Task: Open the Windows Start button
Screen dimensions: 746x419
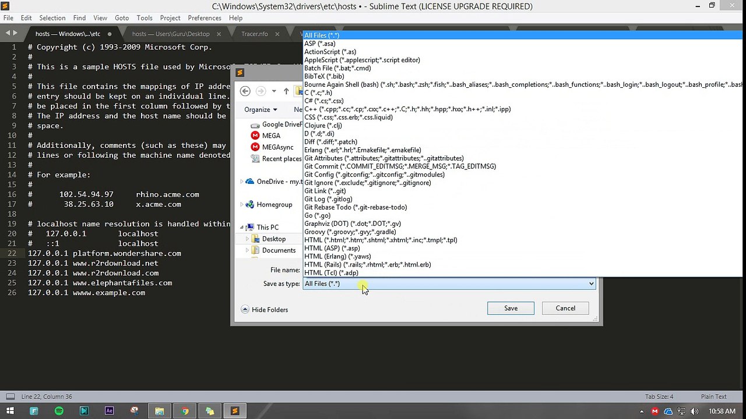Action: pyautogui.click(x=10, y=411)
